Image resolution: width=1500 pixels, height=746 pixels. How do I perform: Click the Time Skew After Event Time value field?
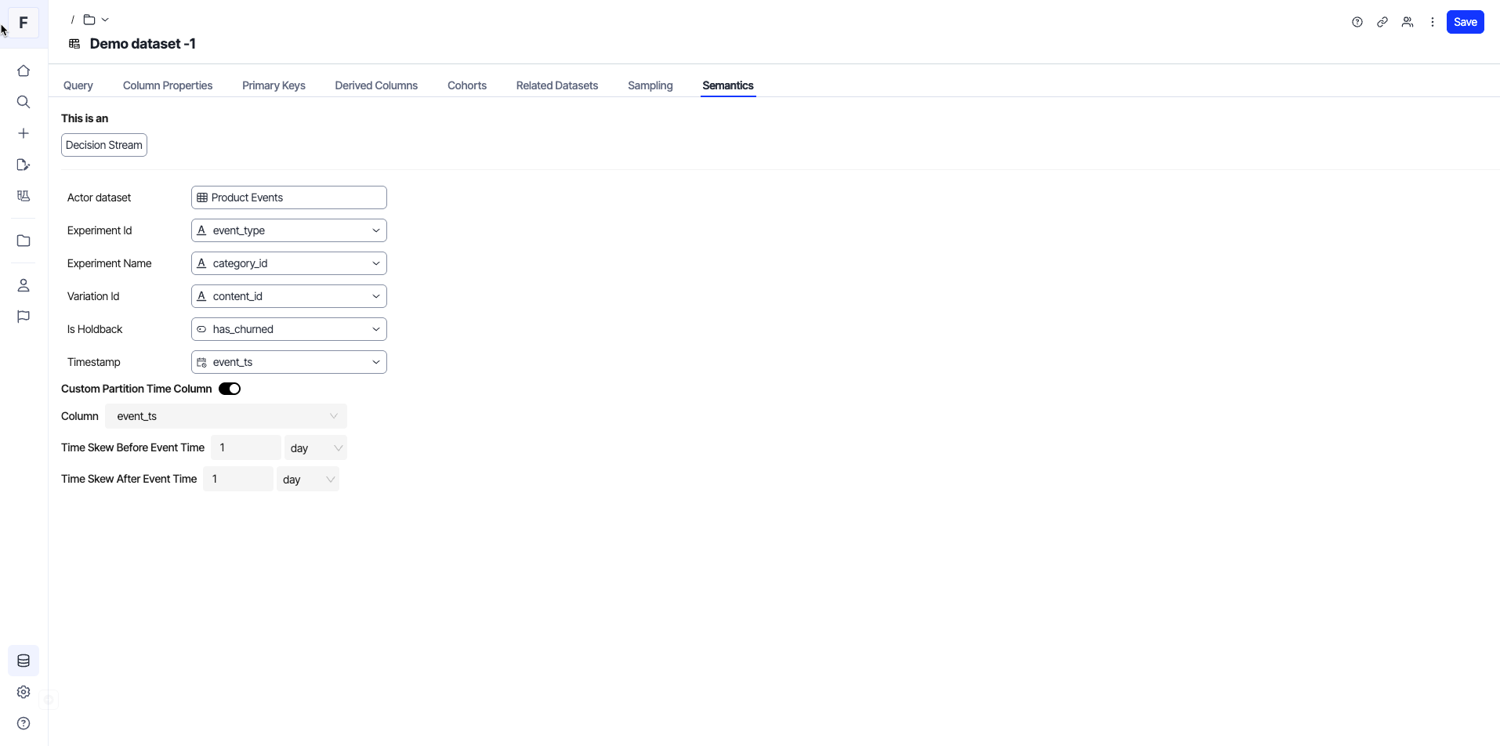(x=238, y=478)
